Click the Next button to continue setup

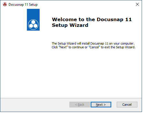(101, 105)
